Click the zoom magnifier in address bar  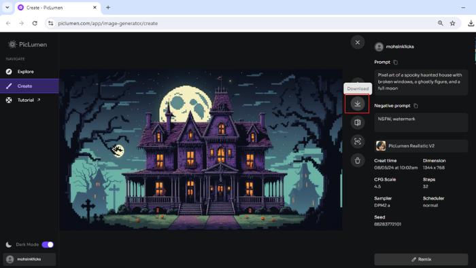(x=440, y=23)
